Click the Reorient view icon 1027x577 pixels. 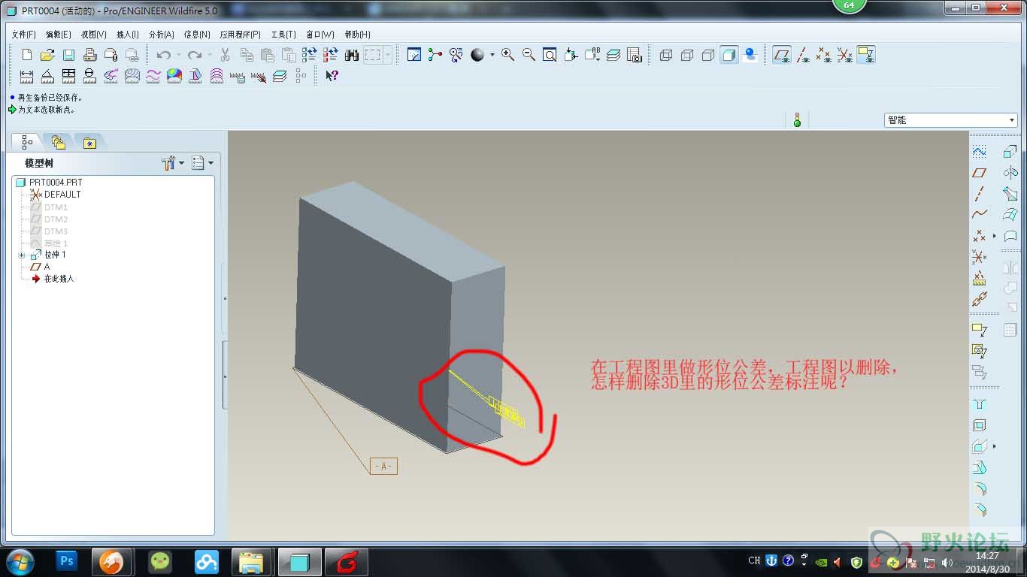point(571,55)
